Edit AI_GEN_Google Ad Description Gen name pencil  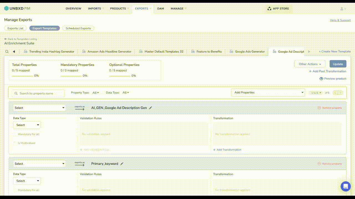click(x=151, y=108)
